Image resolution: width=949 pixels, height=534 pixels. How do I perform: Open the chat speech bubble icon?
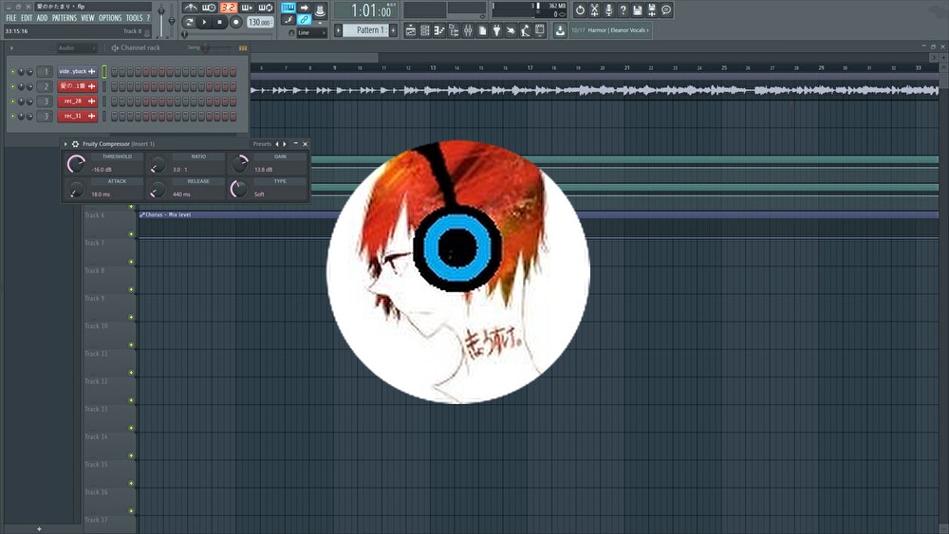point(666,9)
